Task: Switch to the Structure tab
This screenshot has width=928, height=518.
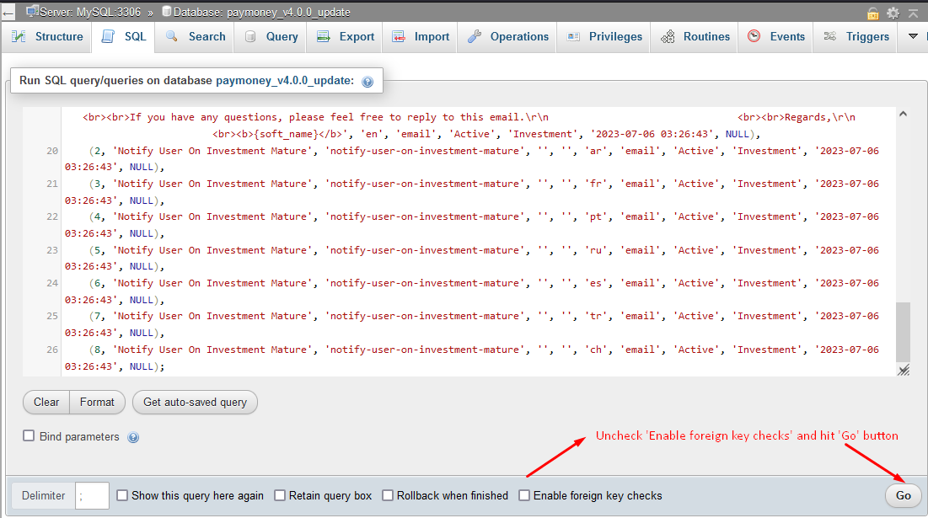Action: click(x=48, y=37)
